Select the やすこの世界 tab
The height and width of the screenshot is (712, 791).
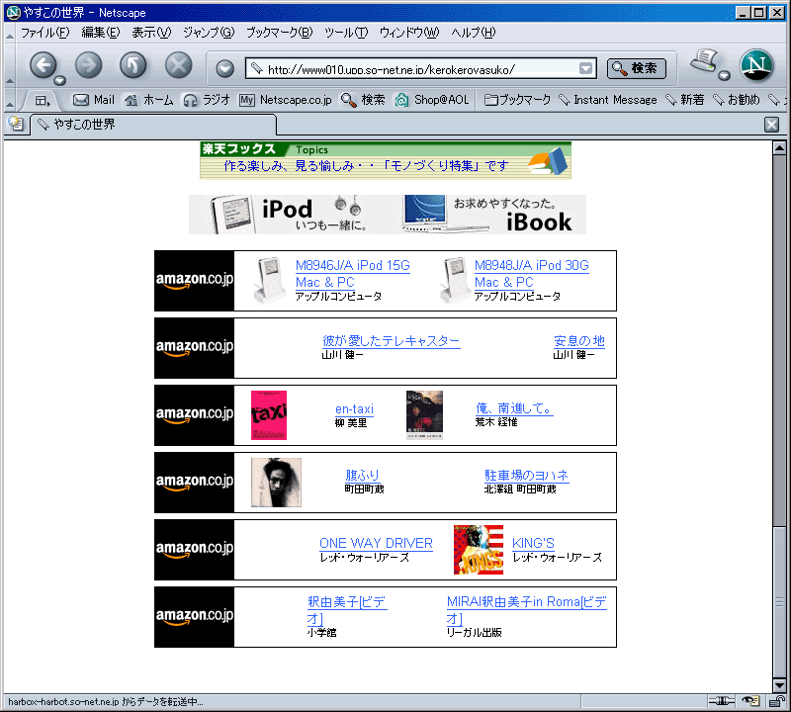click(153, 125)
